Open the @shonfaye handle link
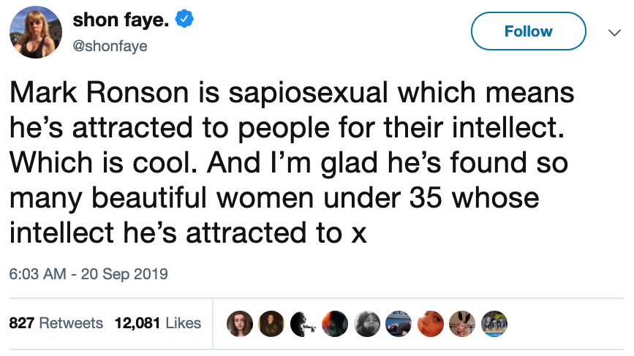634x356 pixels. pyautogui.click(x=110, y=46)
